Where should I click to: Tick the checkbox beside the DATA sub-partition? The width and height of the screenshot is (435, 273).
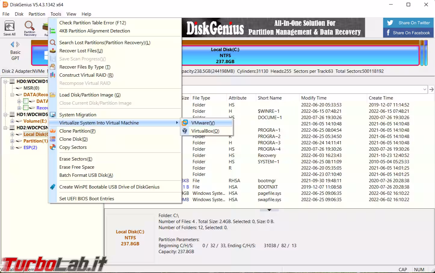(x=26, y=101)
